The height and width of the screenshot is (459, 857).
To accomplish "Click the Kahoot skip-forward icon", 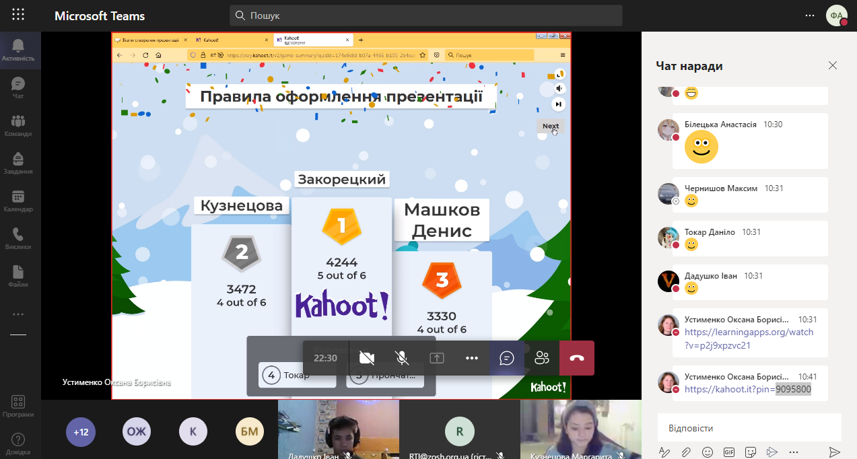I will tap(558, 104).
